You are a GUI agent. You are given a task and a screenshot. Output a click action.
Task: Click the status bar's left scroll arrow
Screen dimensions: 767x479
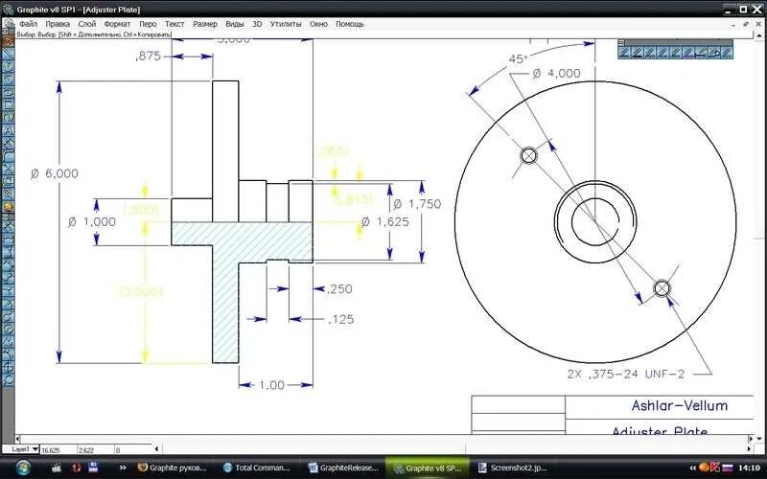(x=156, y=449)
